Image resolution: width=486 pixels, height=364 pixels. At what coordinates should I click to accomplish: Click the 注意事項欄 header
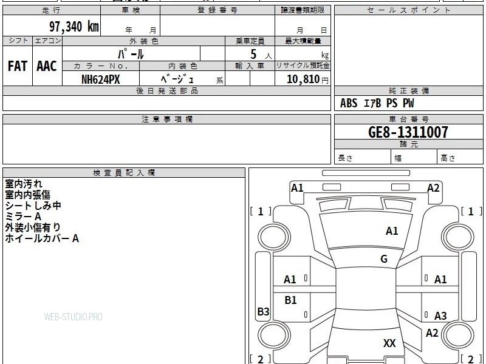click(x=166, y=120)
